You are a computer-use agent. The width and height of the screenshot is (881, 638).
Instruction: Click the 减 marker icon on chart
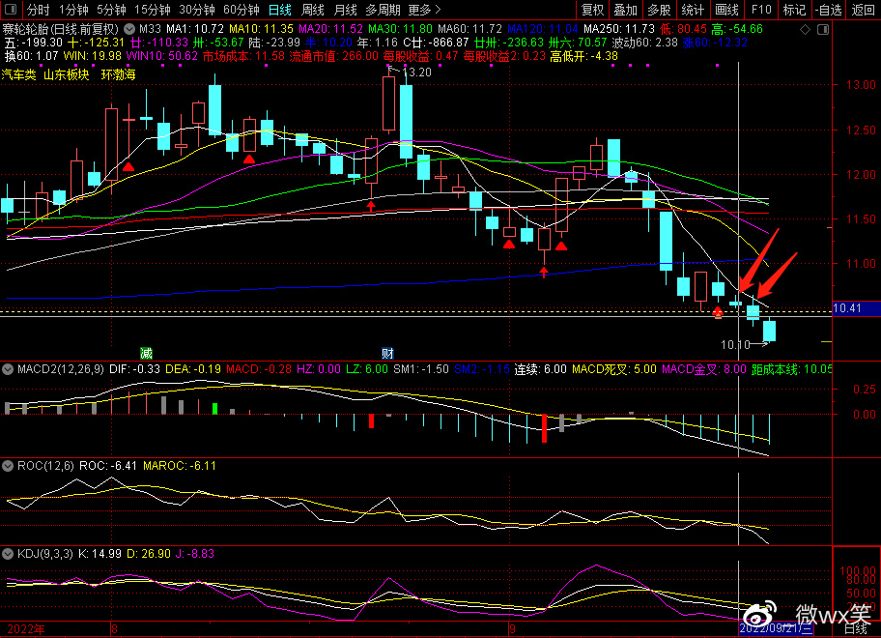click(x=146, y=352)
